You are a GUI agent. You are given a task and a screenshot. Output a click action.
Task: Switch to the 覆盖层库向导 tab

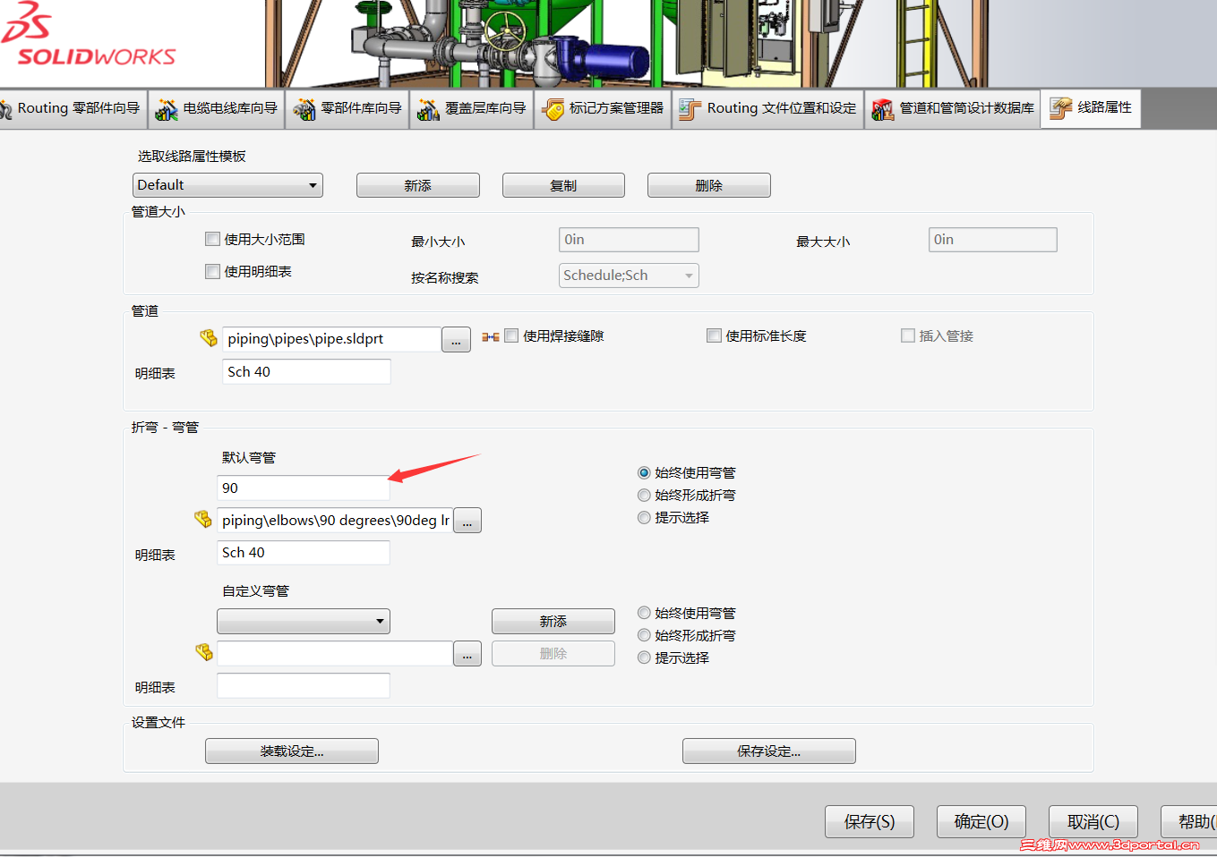coord(472,108)
